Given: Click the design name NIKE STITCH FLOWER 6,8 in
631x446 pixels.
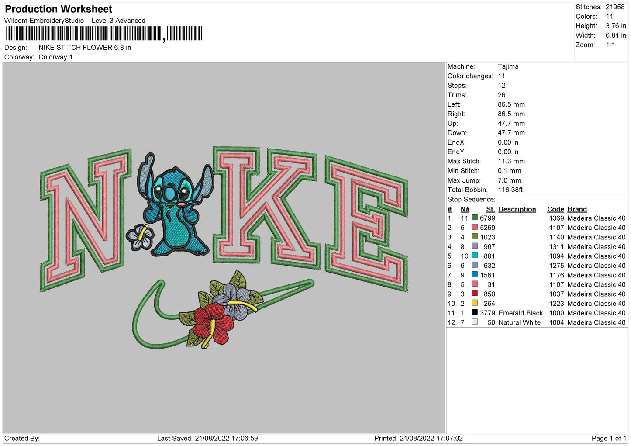Looking at the screenshot, I should click(85, 48).
